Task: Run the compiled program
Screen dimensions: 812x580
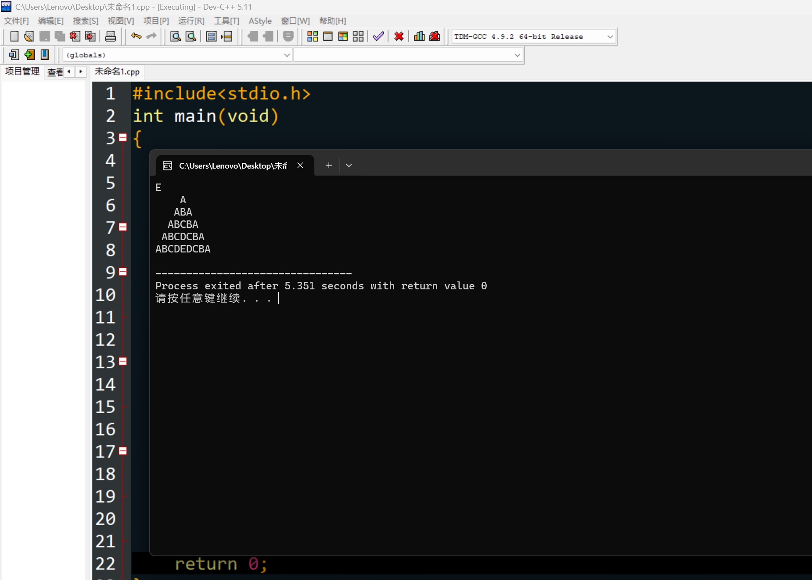Action: [328, 36]
